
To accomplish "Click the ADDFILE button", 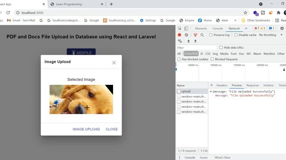I will coord(81,52).
